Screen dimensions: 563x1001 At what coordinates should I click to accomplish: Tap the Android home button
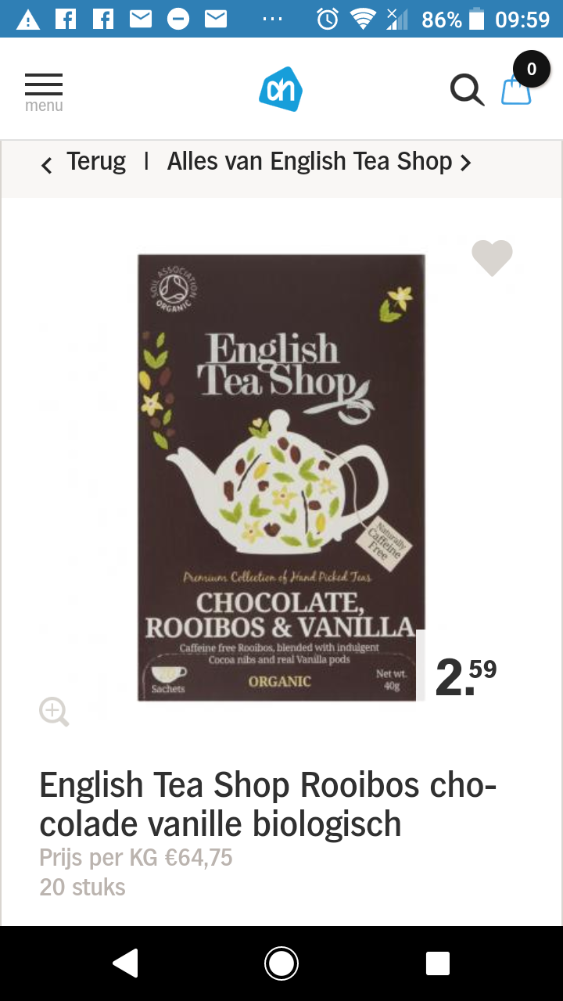[281, 963]
